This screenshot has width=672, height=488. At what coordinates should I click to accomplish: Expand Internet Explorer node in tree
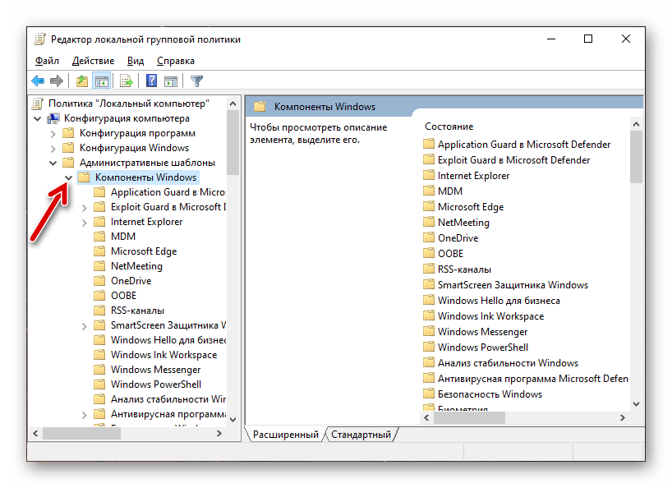pyautogui.click(x=84, y=223)
